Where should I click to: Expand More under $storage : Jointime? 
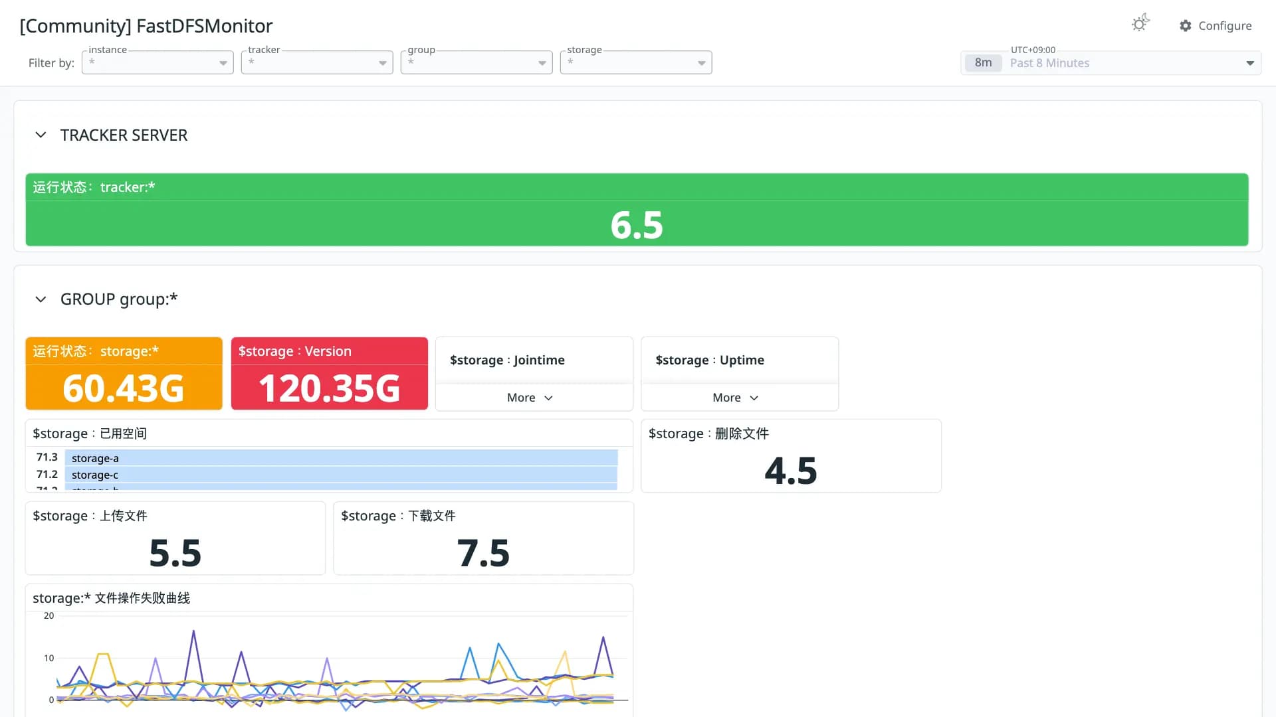530,398
